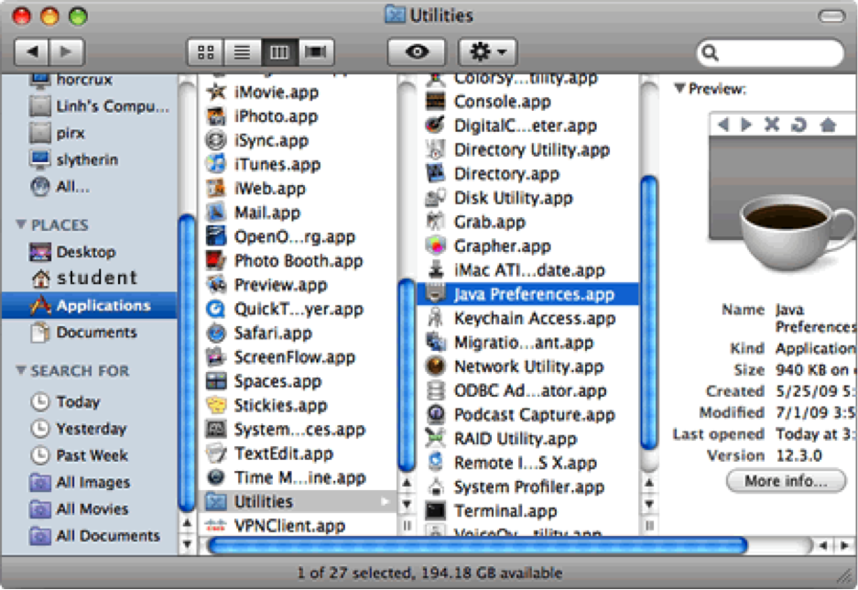Click the Grapher.app icon
858x590 pixels.
(436, 246)
